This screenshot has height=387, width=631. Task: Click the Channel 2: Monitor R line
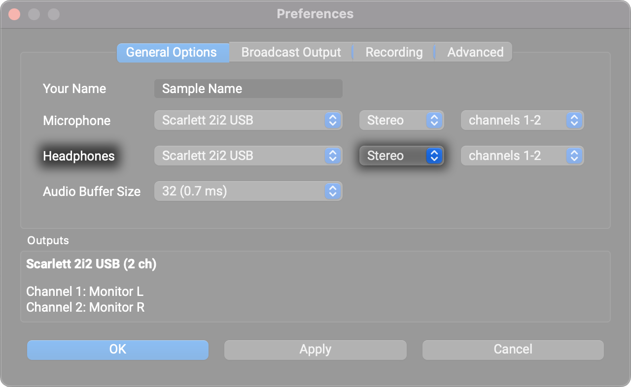(85, 308)
